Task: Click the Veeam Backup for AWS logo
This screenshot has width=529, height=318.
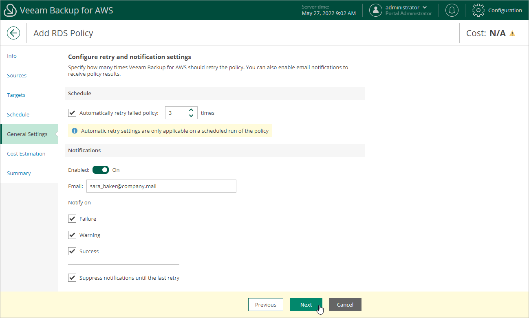Action: [x=10, y=10]
